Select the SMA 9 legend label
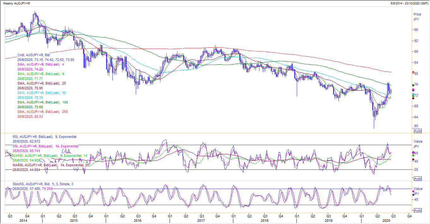 click(41, 74)
